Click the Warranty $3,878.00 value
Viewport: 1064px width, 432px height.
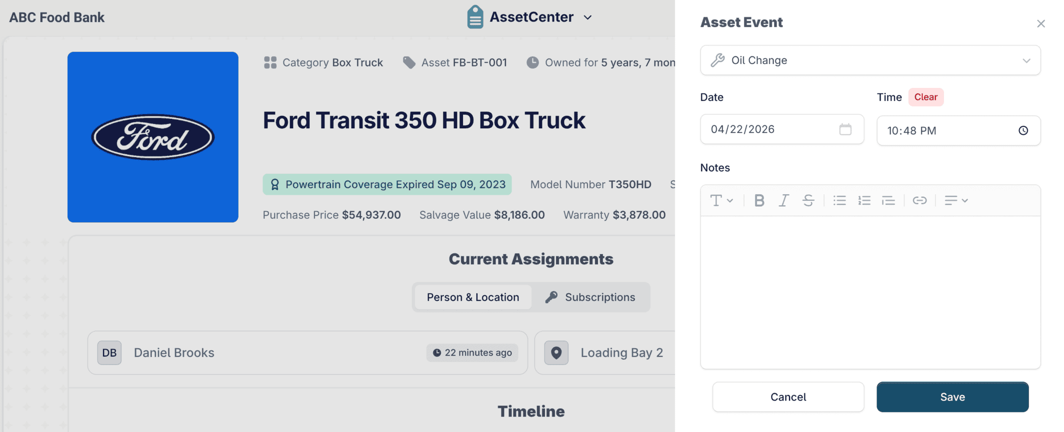point(639,215)
